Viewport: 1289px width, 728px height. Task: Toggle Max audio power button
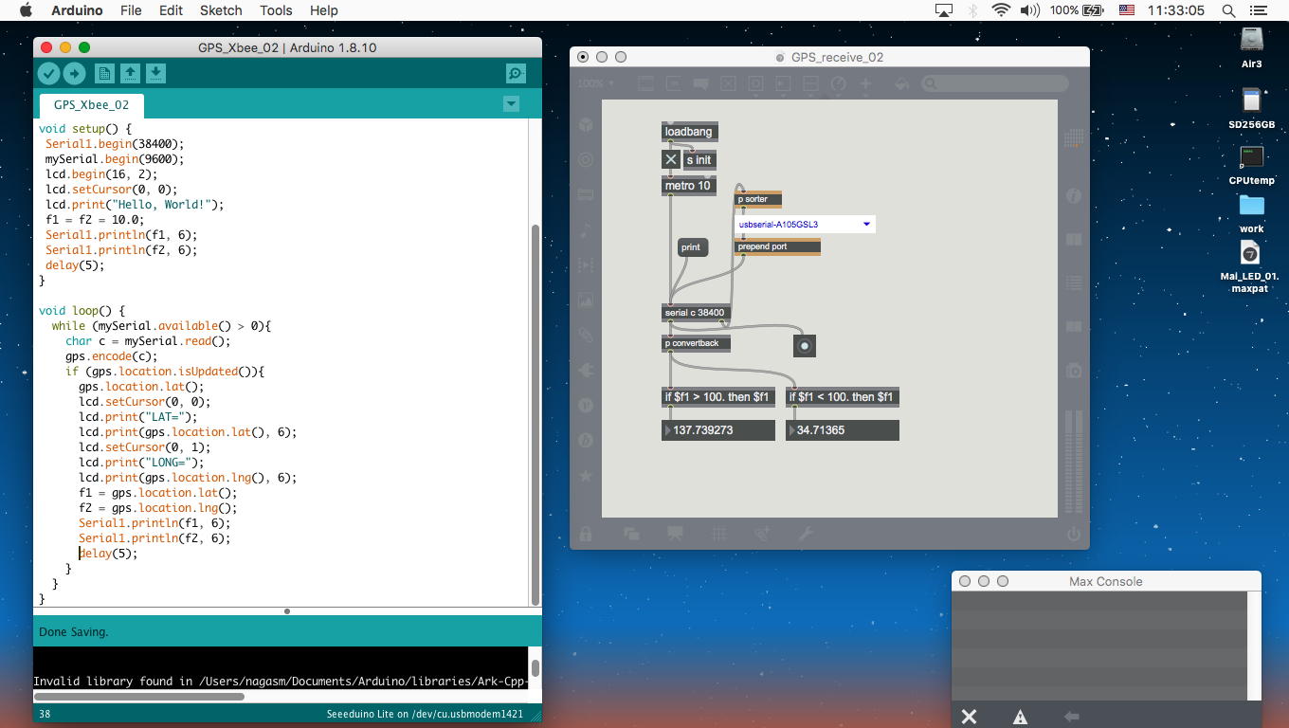point(1074,534)
